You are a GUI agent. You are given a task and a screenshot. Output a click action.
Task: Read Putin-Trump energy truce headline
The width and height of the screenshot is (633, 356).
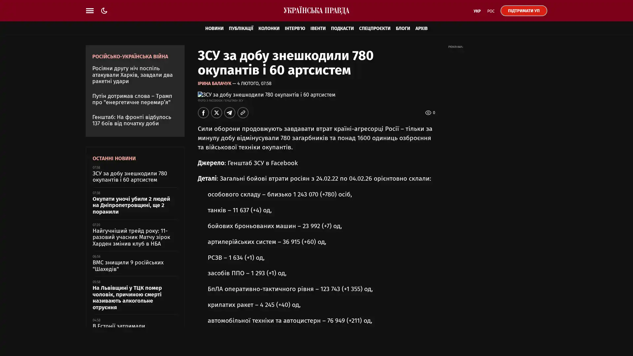tap(132, 99)
